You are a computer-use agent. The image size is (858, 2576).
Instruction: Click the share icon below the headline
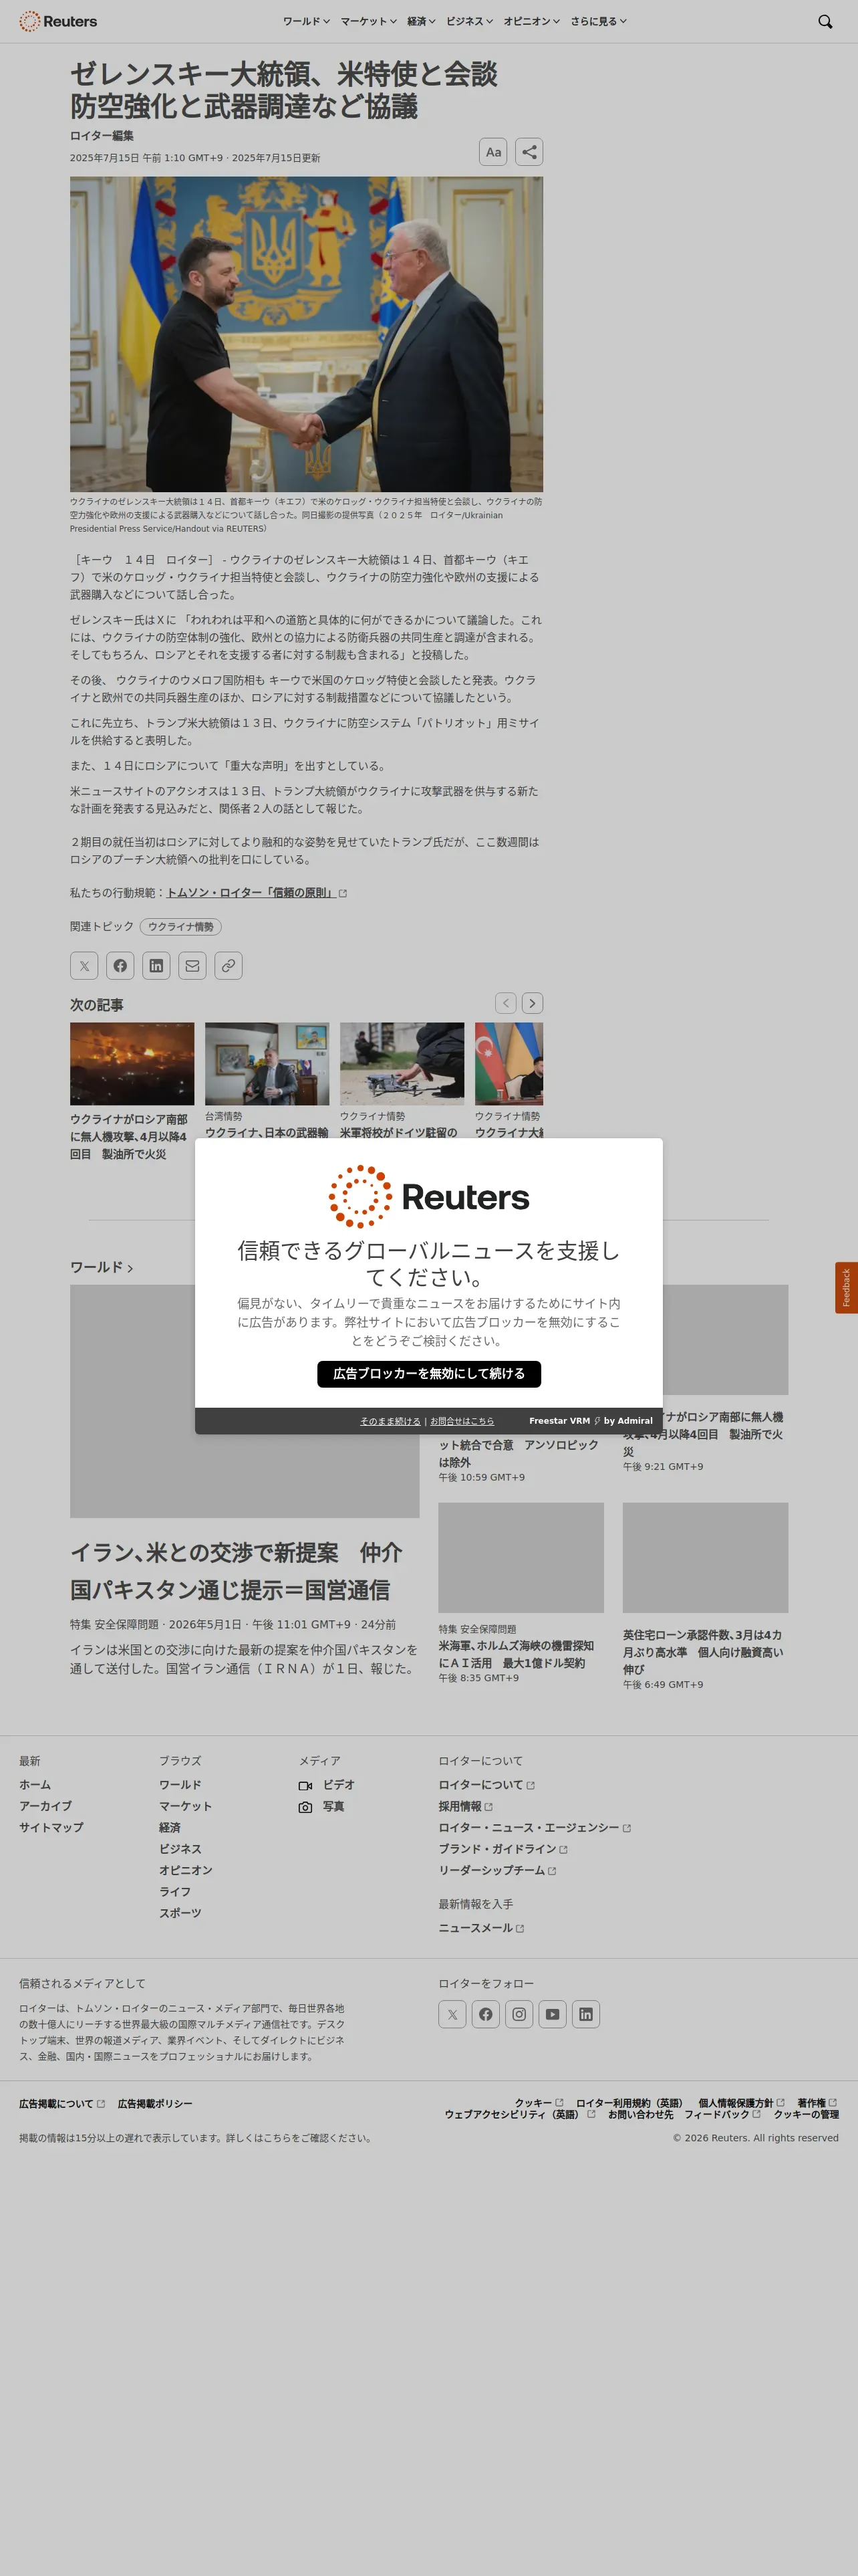tap(529, 152)
